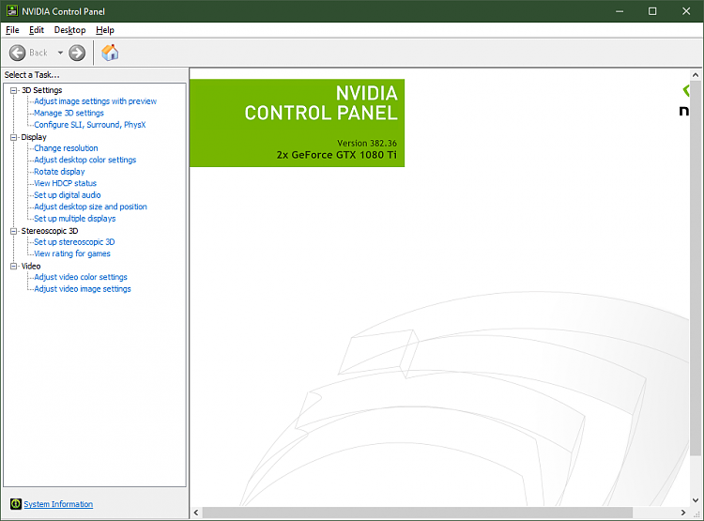
Task: Select Adjust image settings with preview
Action: click(95, 101)
